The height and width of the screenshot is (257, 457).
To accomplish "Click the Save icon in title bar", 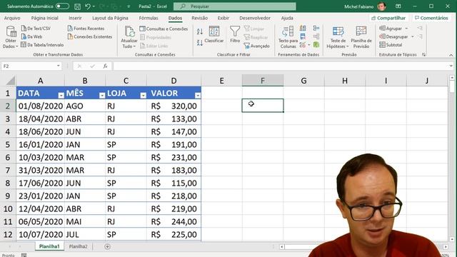I will pyautogui.click(x=77, y=6).
